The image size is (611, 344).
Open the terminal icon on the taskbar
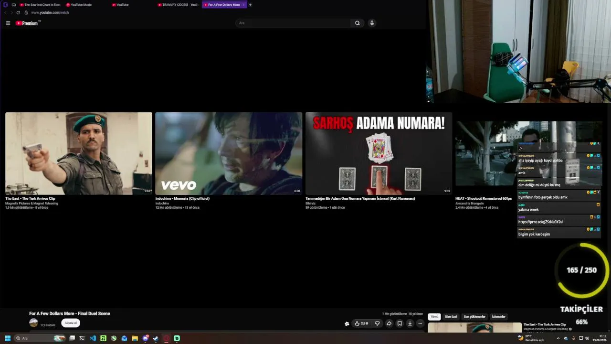[x=82, y=338]
